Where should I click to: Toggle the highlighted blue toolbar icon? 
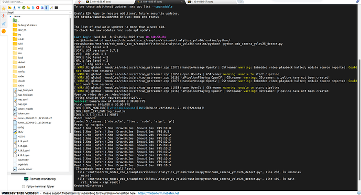coord(47,8)
